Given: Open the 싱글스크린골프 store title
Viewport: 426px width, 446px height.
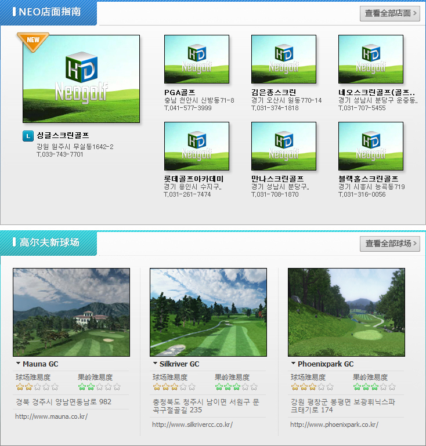Looking at the screenshot, I should [x=63, y=135].
